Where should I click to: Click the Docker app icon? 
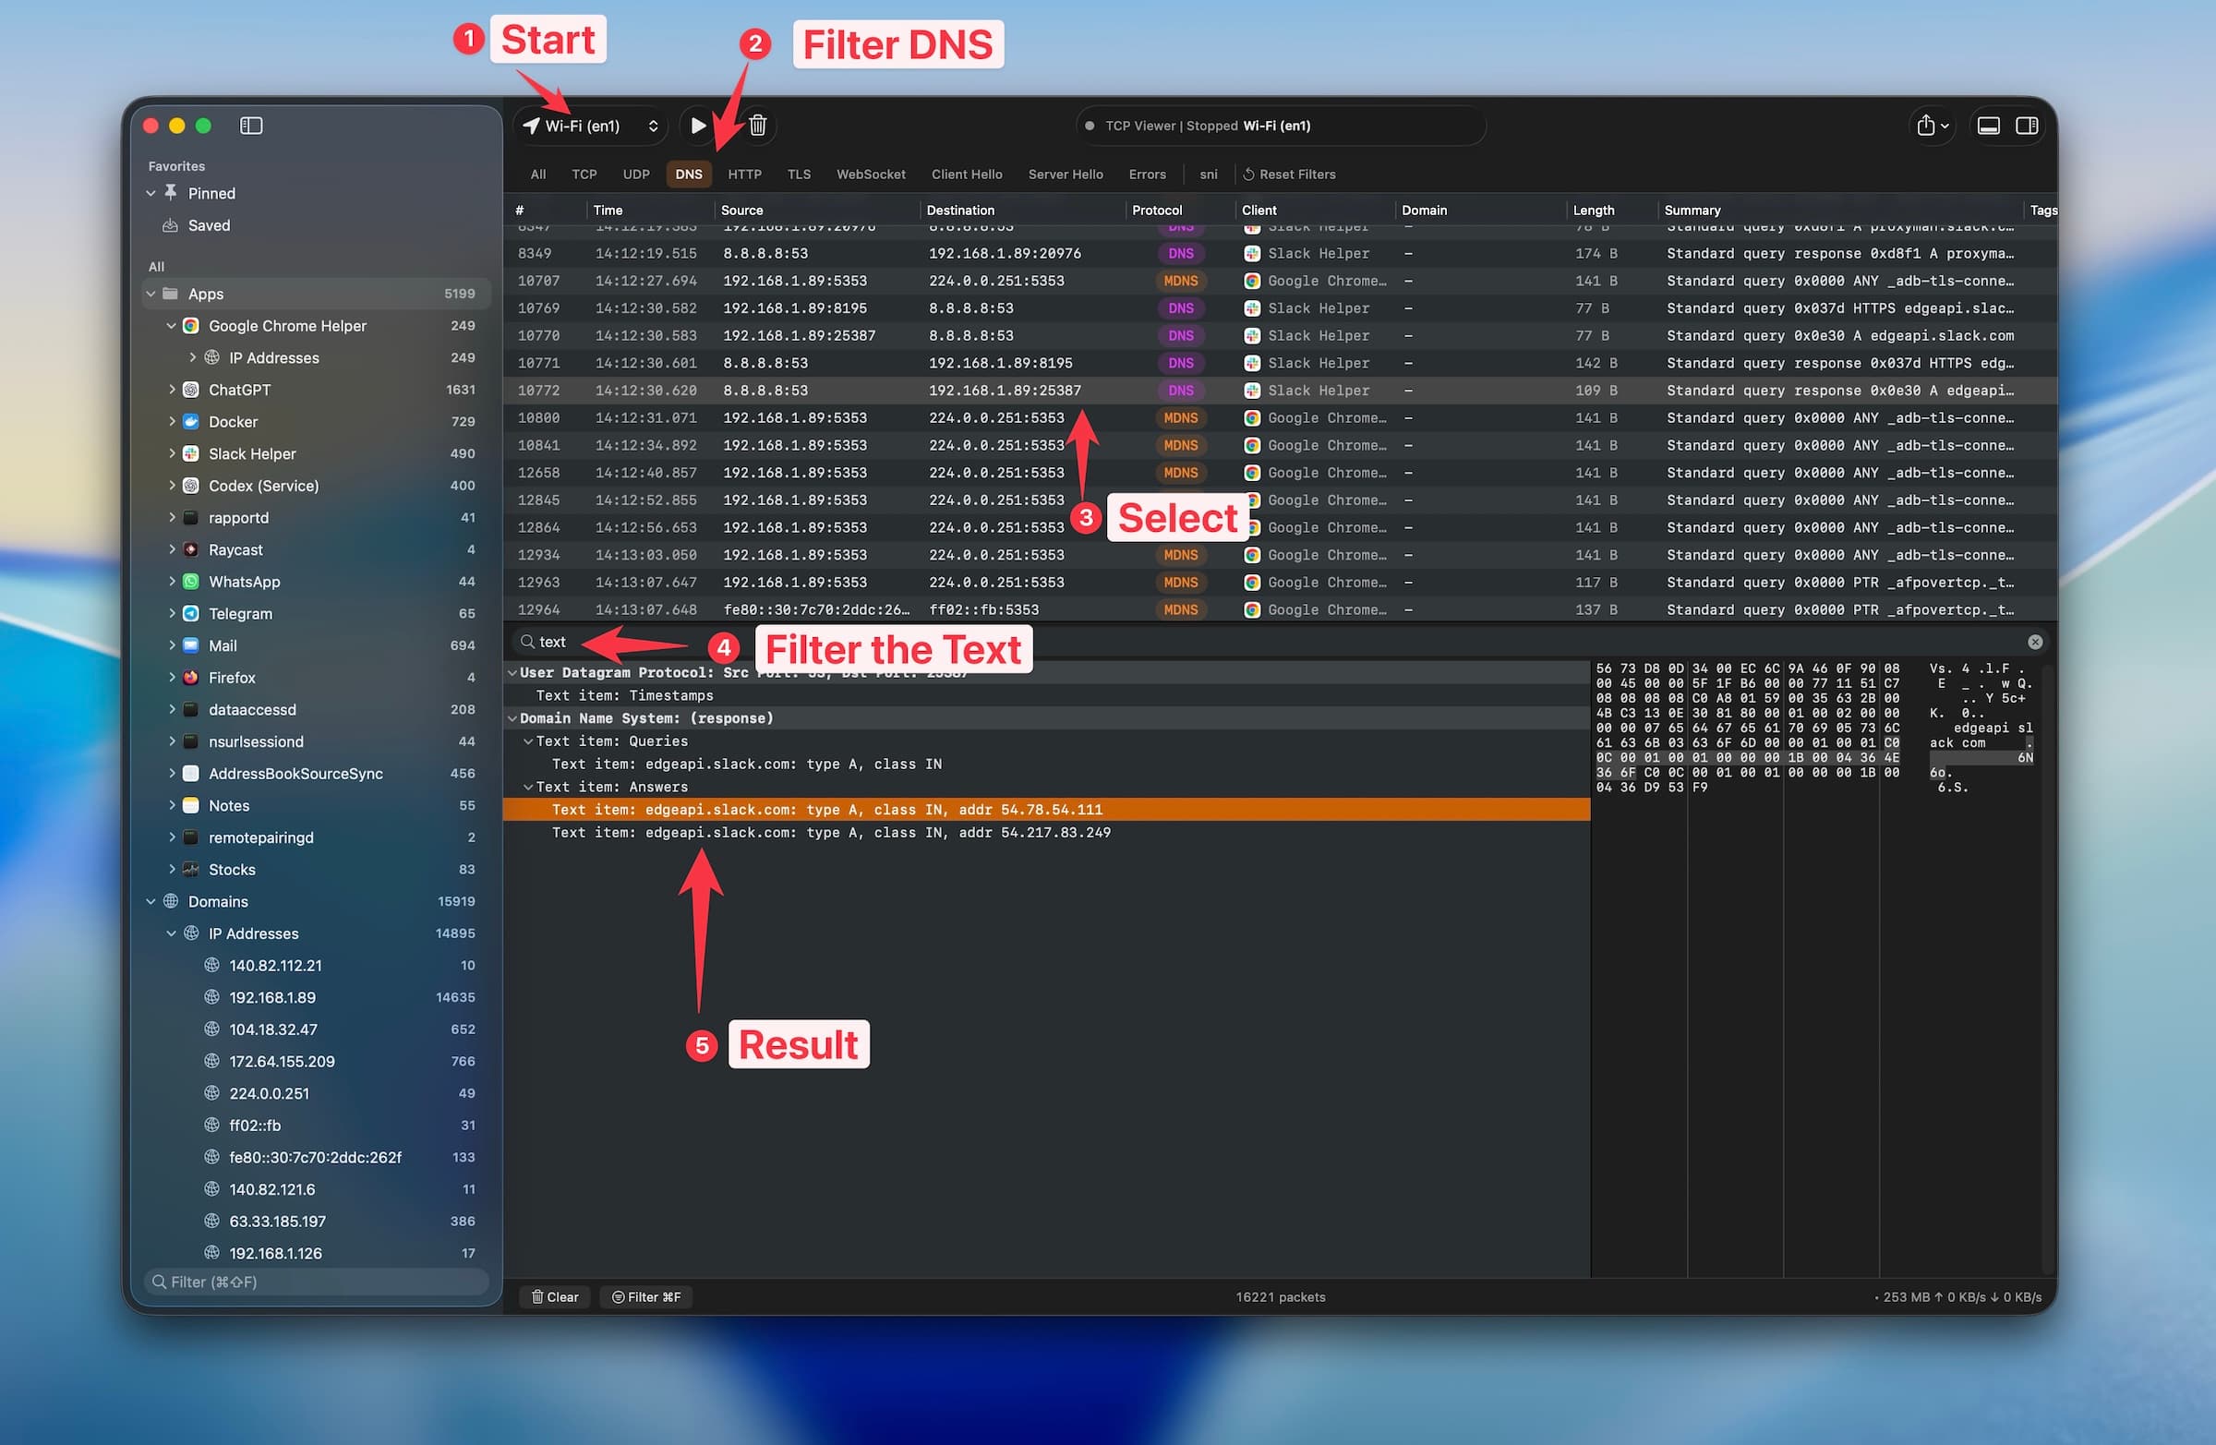coord(191,422)
